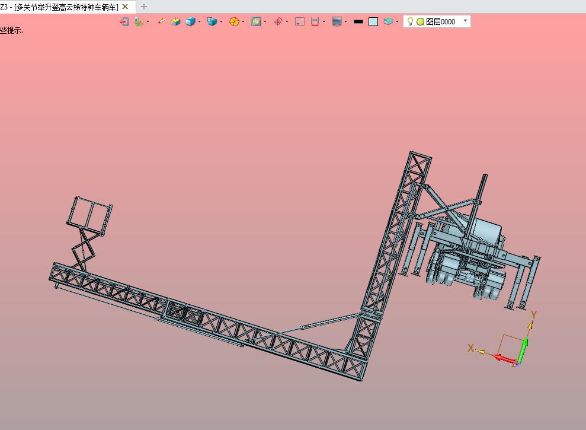Click the yellow-top box view icon
The height and width of the screenshot is (430, 586).
pyautogui.click(x=175, y=21)
